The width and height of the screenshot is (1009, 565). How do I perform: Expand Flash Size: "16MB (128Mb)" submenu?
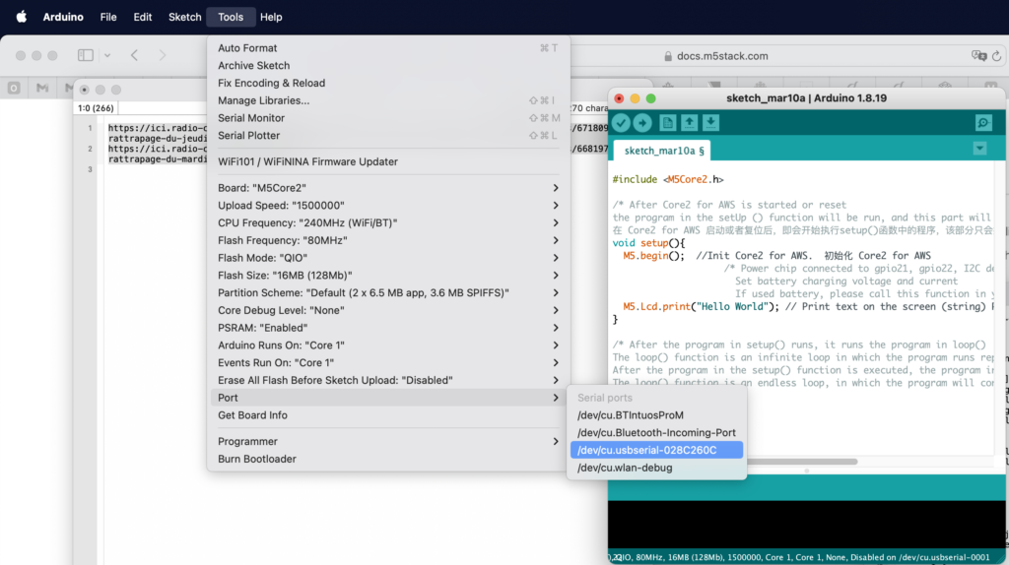pyautogui.click(x=388, y=275)
